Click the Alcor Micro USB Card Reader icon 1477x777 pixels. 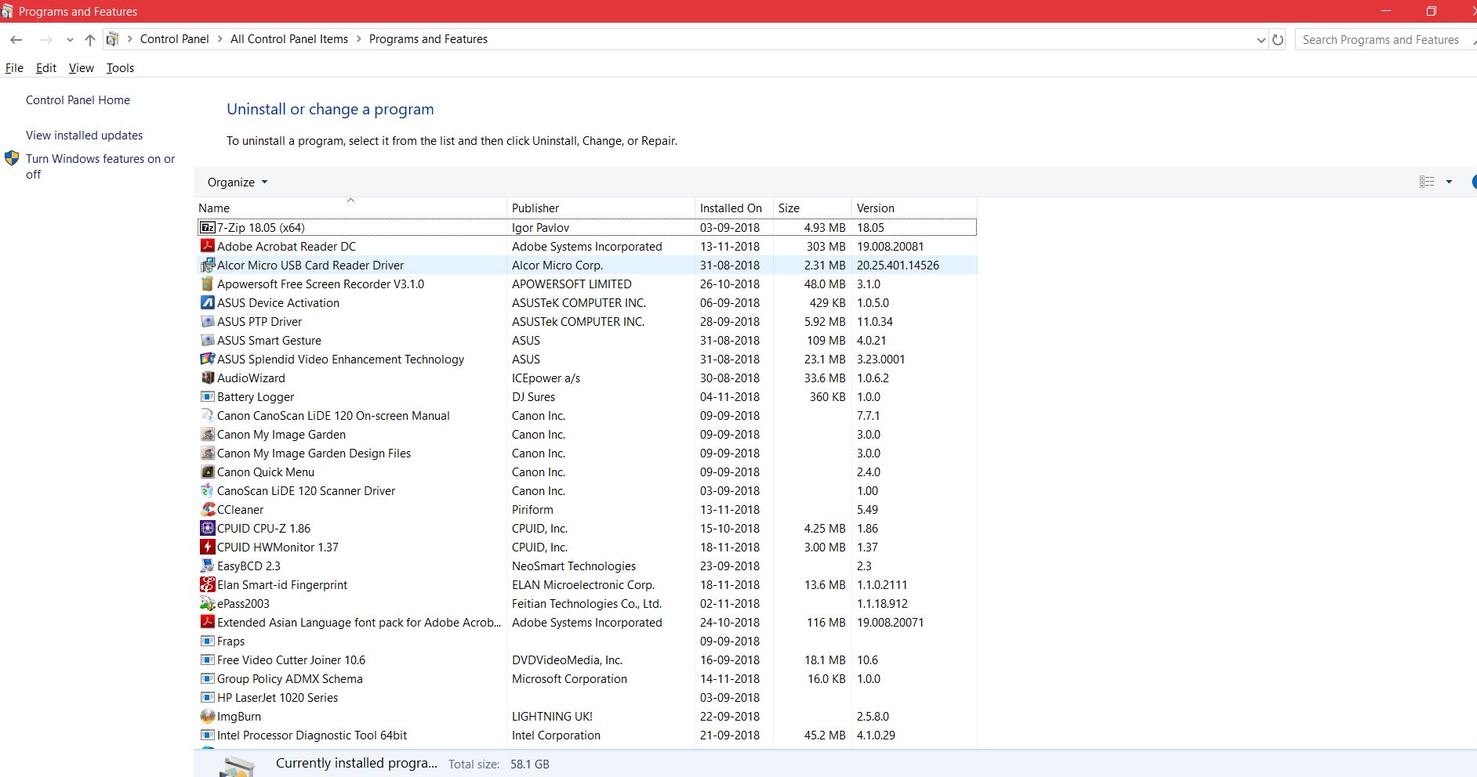[208, 265]
